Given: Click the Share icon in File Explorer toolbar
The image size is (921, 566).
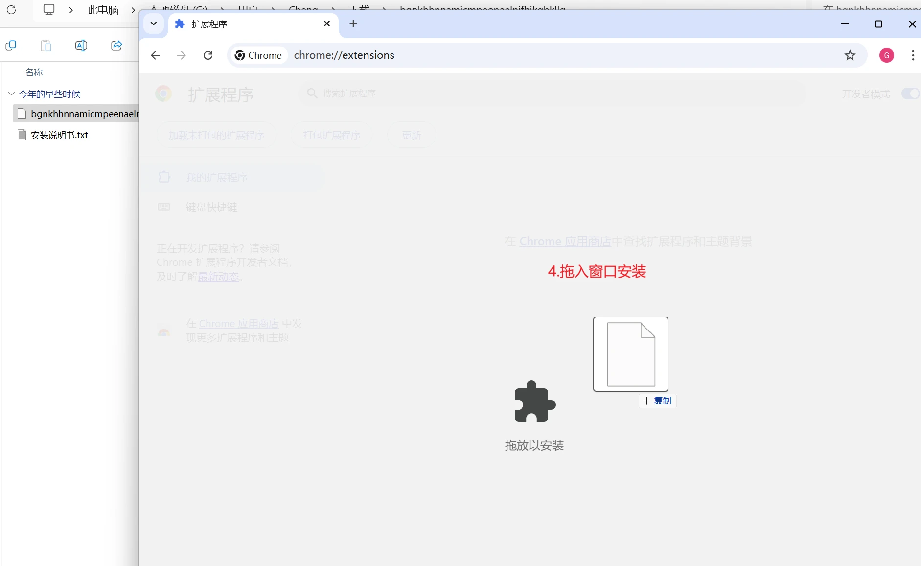Looking at the screenshot, I should click(x=115, y=45).
